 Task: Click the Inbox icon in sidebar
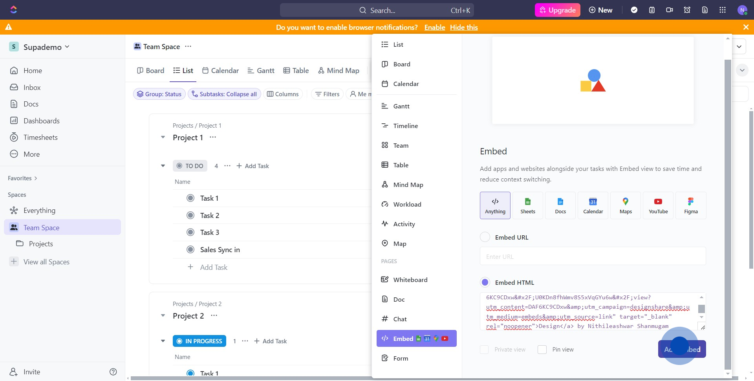pyautogui.click(x=14, y=87)
